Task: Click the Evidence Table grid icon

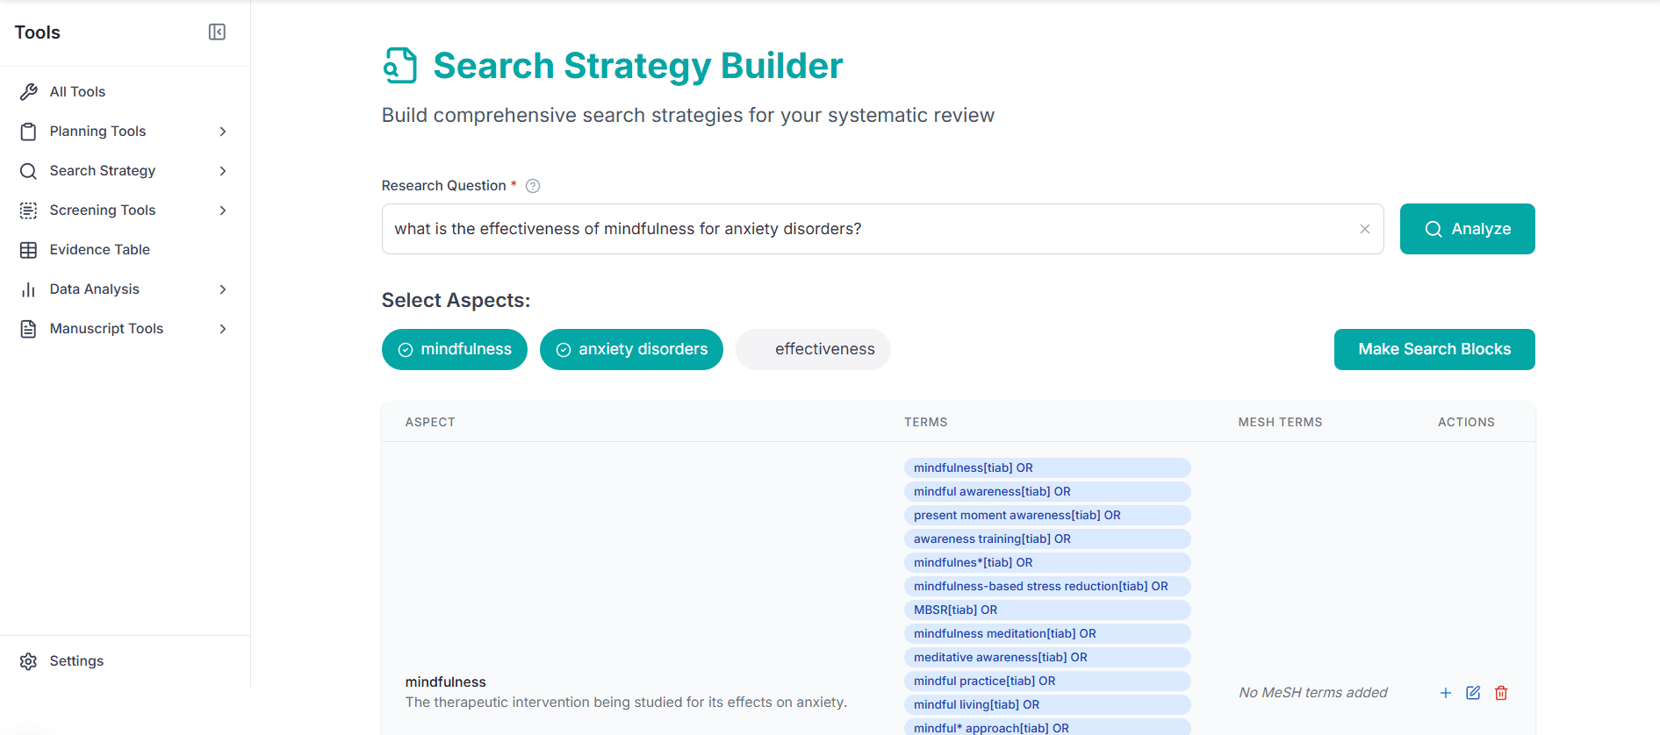Action: pyautogui.click(x=28, y=250)
